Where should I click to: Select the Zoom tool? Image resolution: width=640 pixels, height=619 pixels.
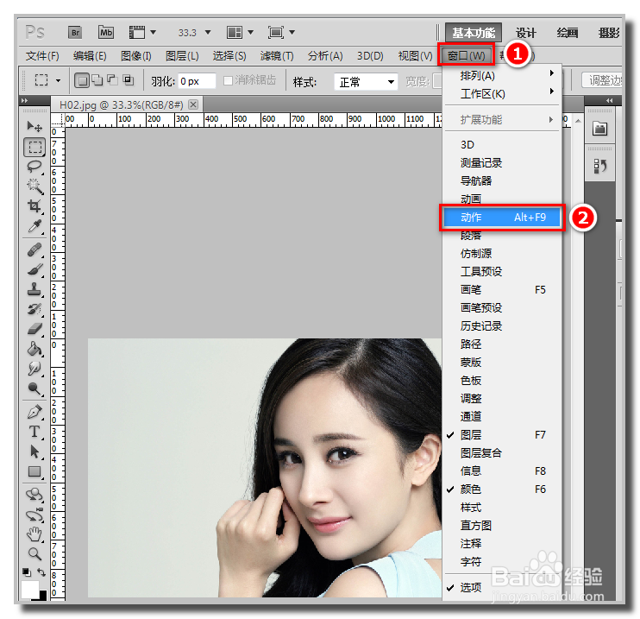click(x=35, y=553)
